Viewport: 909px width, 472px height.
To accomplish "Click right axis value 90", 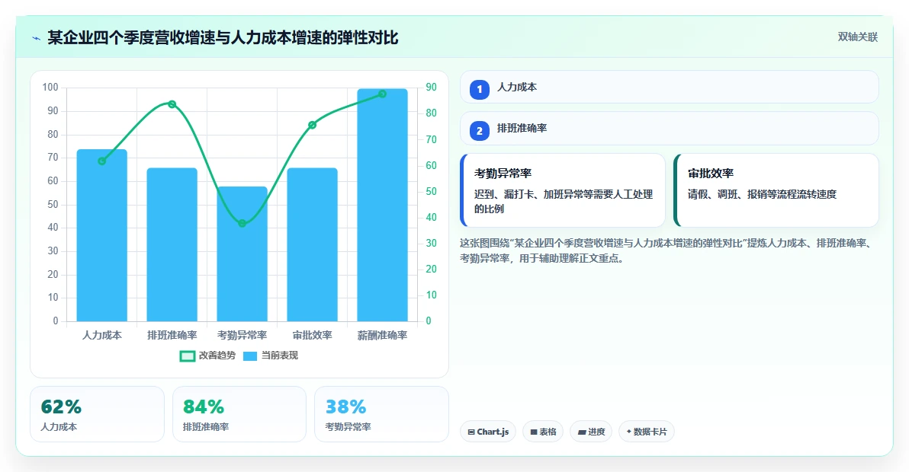I will (432, 88).
